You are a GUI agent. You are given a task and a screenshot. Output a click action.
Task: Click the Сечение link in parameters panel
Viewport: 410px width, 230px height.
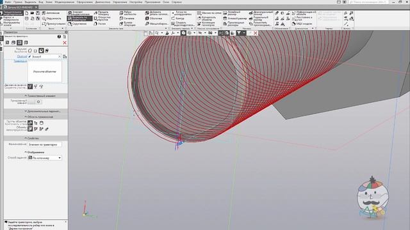click(x=22, y=56)
